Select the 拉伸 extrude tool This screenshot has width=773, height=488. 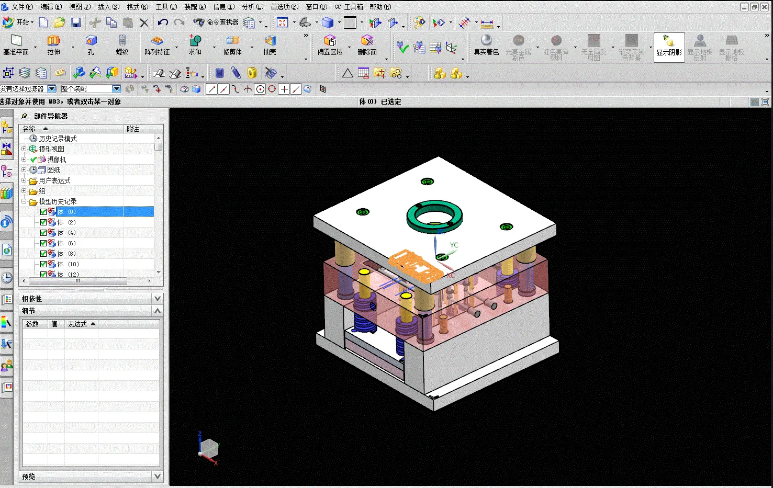[54, 46]
